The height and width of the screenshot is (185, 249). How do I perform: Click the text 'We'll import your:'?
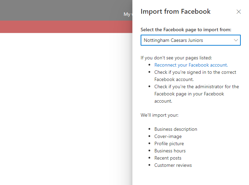pyautogui.click(x=159, y=115)
